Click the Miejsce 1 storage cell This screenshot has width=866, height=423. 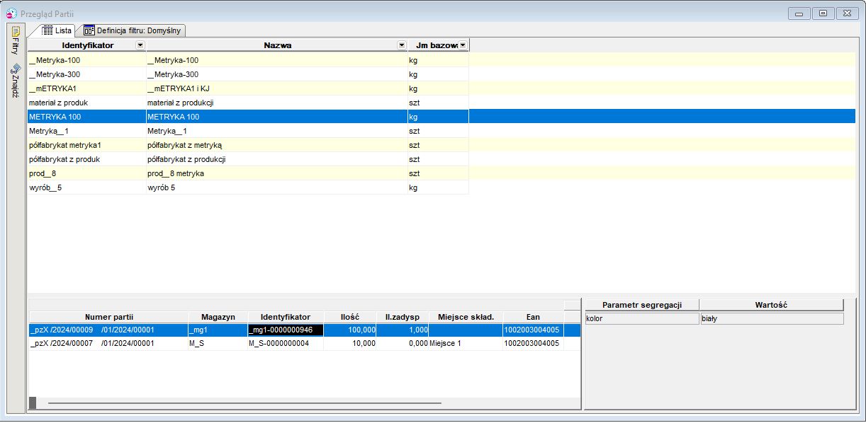click(x=466, y=343)
